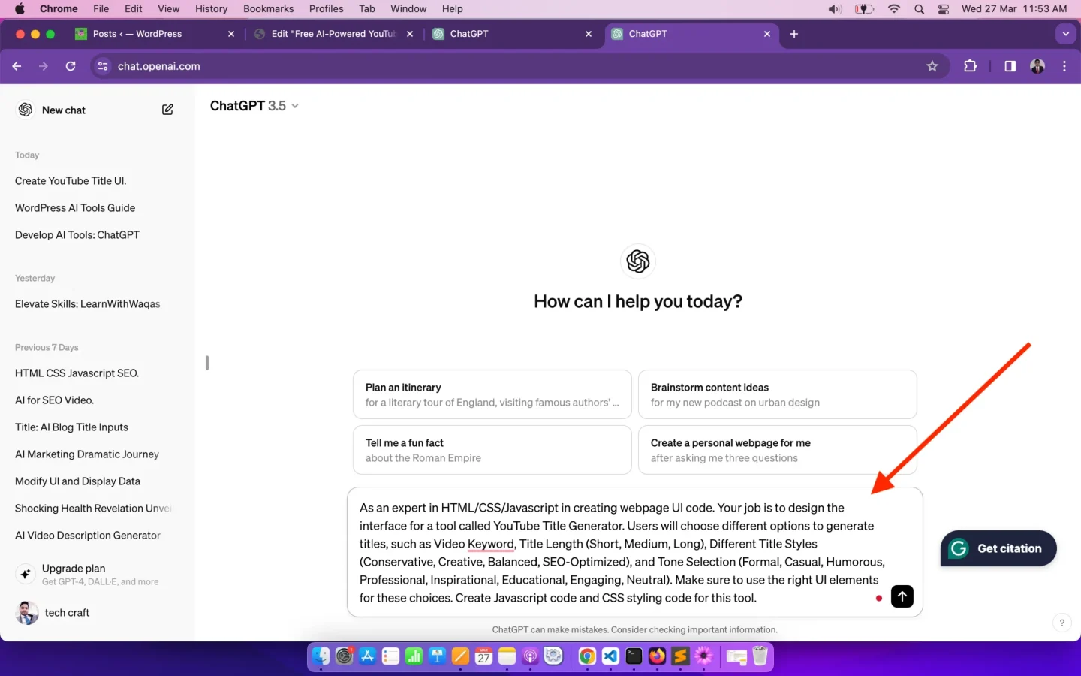Open the History menu

coord(211,9)
